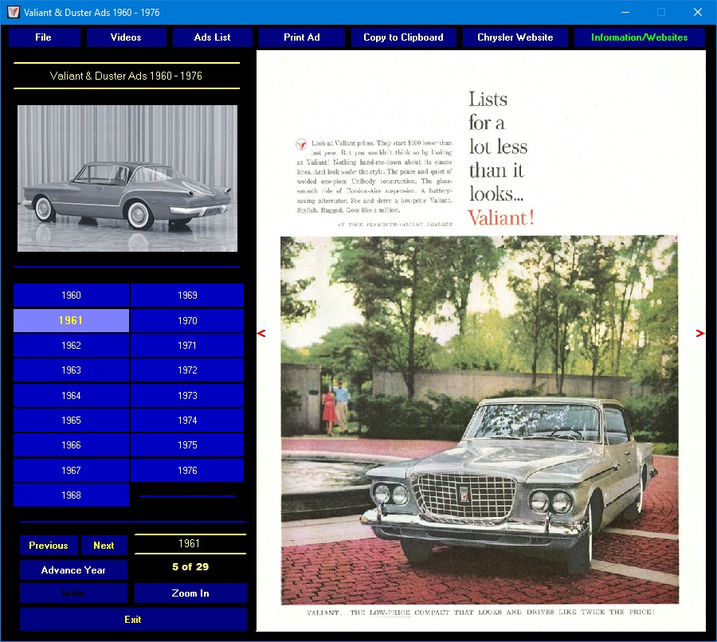Open the Ads List menu
Screen dimensions: 717x642
pyautogui.click(x=212, y=37)
